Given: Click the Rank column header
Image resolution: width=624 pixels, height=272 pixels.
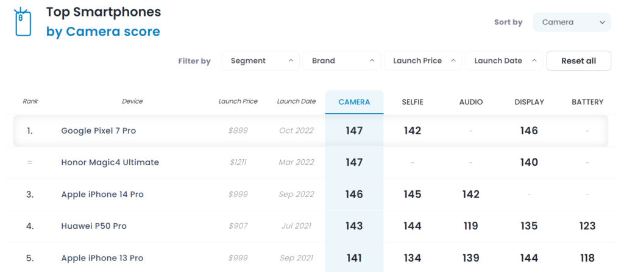Looking at the screenshot, I should pyautogui.click(x=30, y=101).
